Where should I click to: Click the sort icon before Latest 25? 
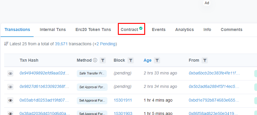tap(6, 44)
